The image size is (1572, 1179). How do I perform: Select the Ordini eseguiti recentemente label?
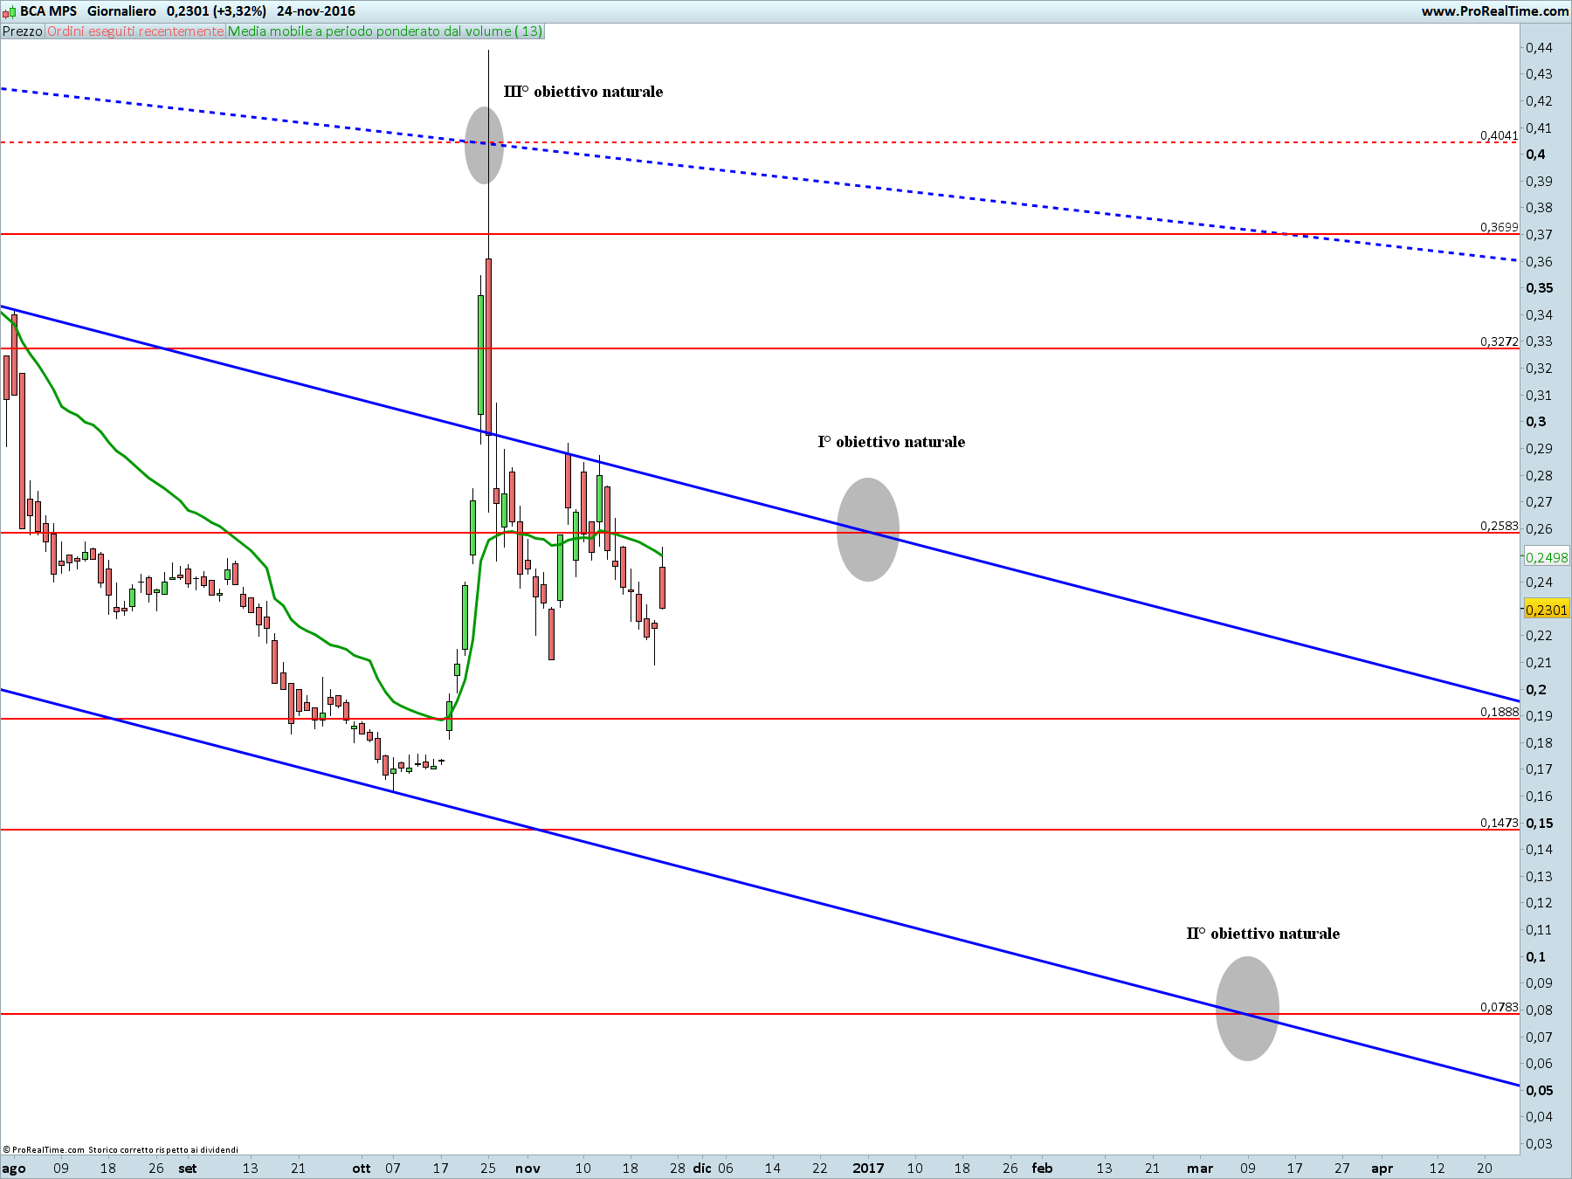[x=135, y=31]
